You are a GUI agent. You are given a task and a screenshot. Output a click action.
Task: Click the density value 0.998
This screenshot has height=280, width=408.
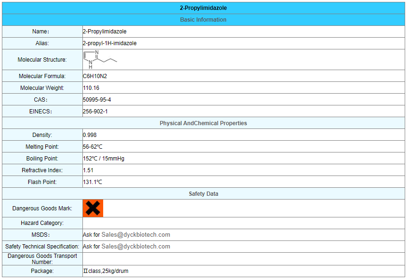click(x=90, y=135)
